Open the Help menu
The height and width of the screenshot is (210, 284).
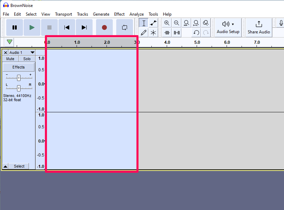point(167,14)
